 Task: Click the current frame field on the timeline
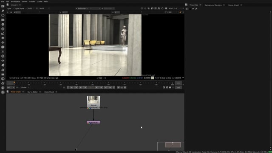click(x=91, y=88)
